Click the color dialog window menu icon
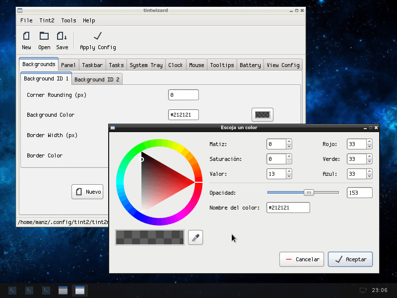This screenshot has width=397, height=298. tap(113, 128)
